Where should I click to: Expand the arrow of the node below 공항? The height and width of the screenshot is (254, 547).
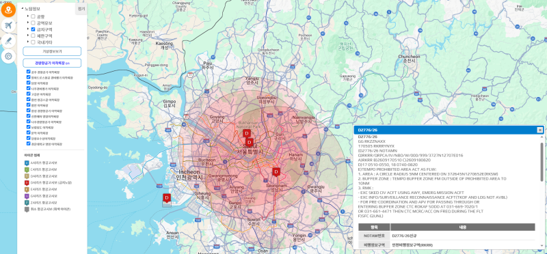click(x=28, y=23)
